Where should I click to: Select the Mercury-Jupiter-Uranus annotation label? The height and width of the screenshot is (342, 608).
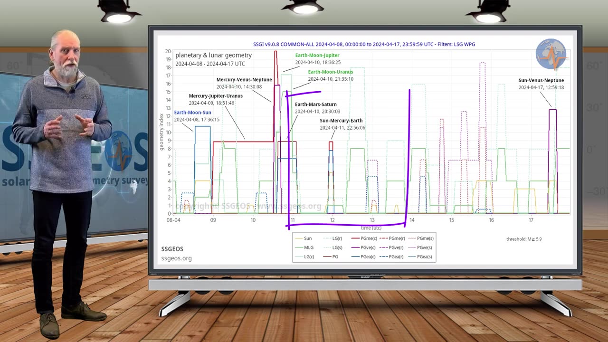216,96
